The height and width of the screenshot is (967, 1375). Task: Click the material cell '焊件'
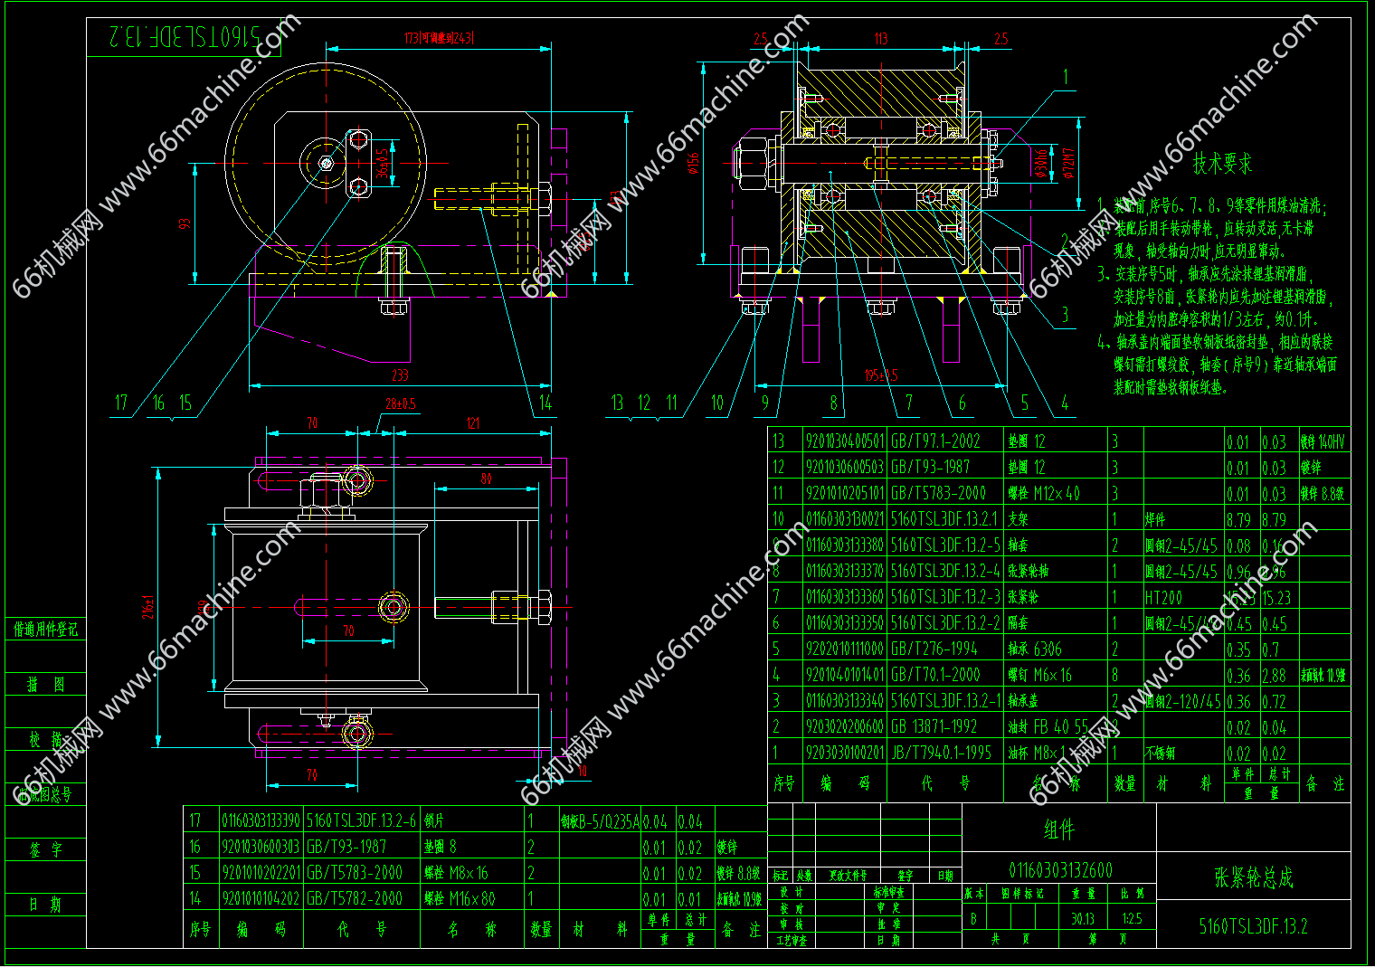[1155, 520]
